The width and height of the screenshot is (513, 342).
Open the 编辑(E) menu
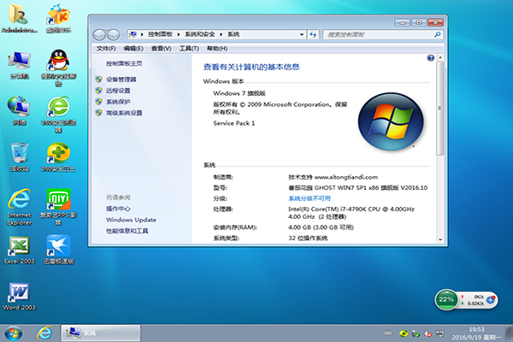click(x=133, y=49)
